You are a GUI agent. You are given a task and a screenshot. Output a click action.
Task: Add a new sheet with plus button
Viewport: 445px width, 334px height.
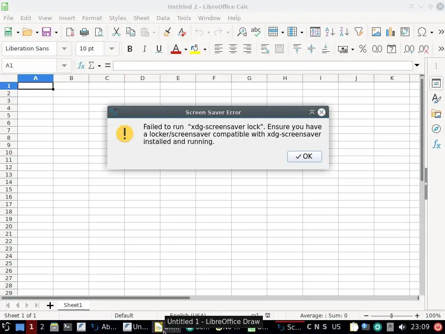[50, 305]
